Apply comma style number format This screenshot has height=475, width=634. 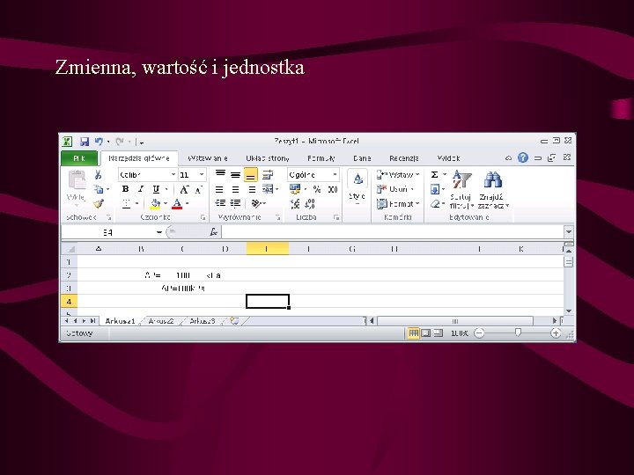pos(333,189)
